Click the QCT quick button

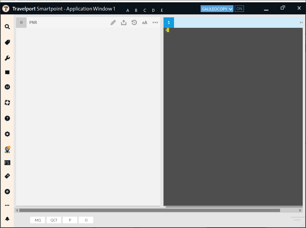(x=54, y=220)
